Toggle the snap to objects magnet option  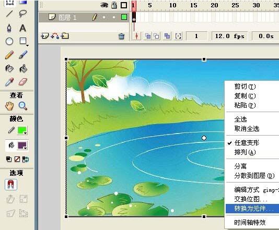point(11,185)
